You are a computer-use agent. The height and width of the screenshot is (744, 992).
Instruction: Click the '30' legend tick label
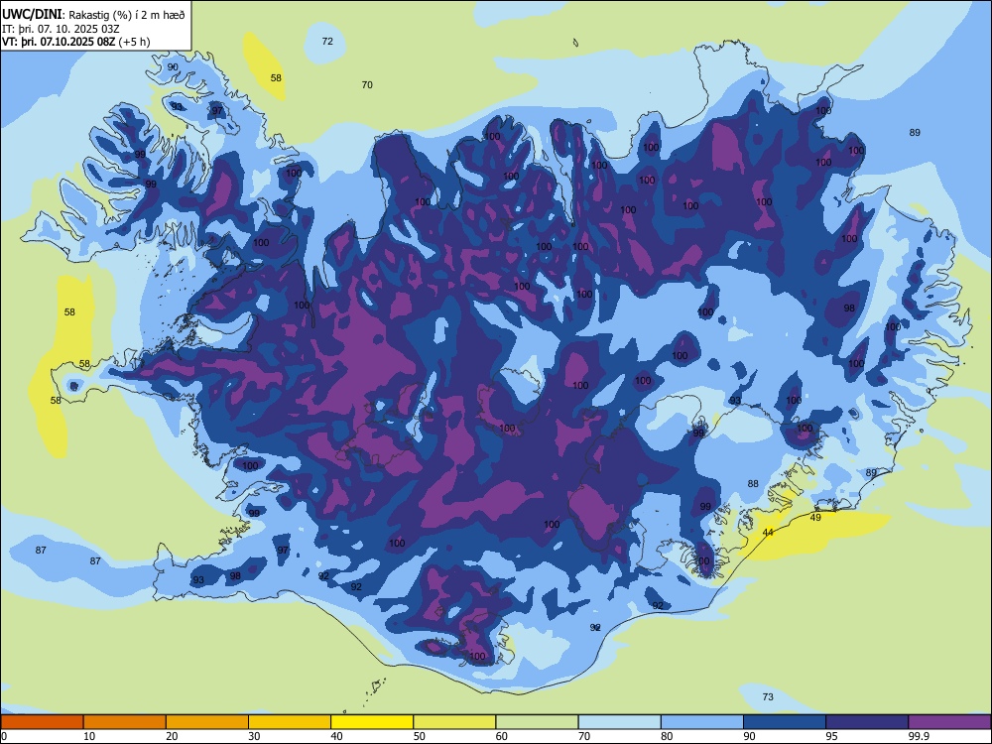click(254, 736)
